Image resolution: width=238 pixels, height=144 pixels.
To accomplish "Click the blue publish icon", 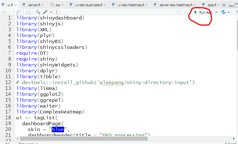I will point(223,12).
